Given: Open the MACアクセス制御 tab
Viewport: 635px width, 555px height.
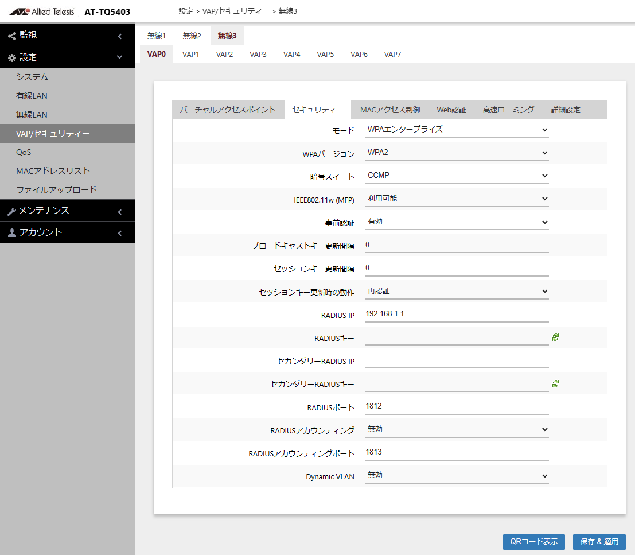Looking at the screenshot, I should 390,110.
